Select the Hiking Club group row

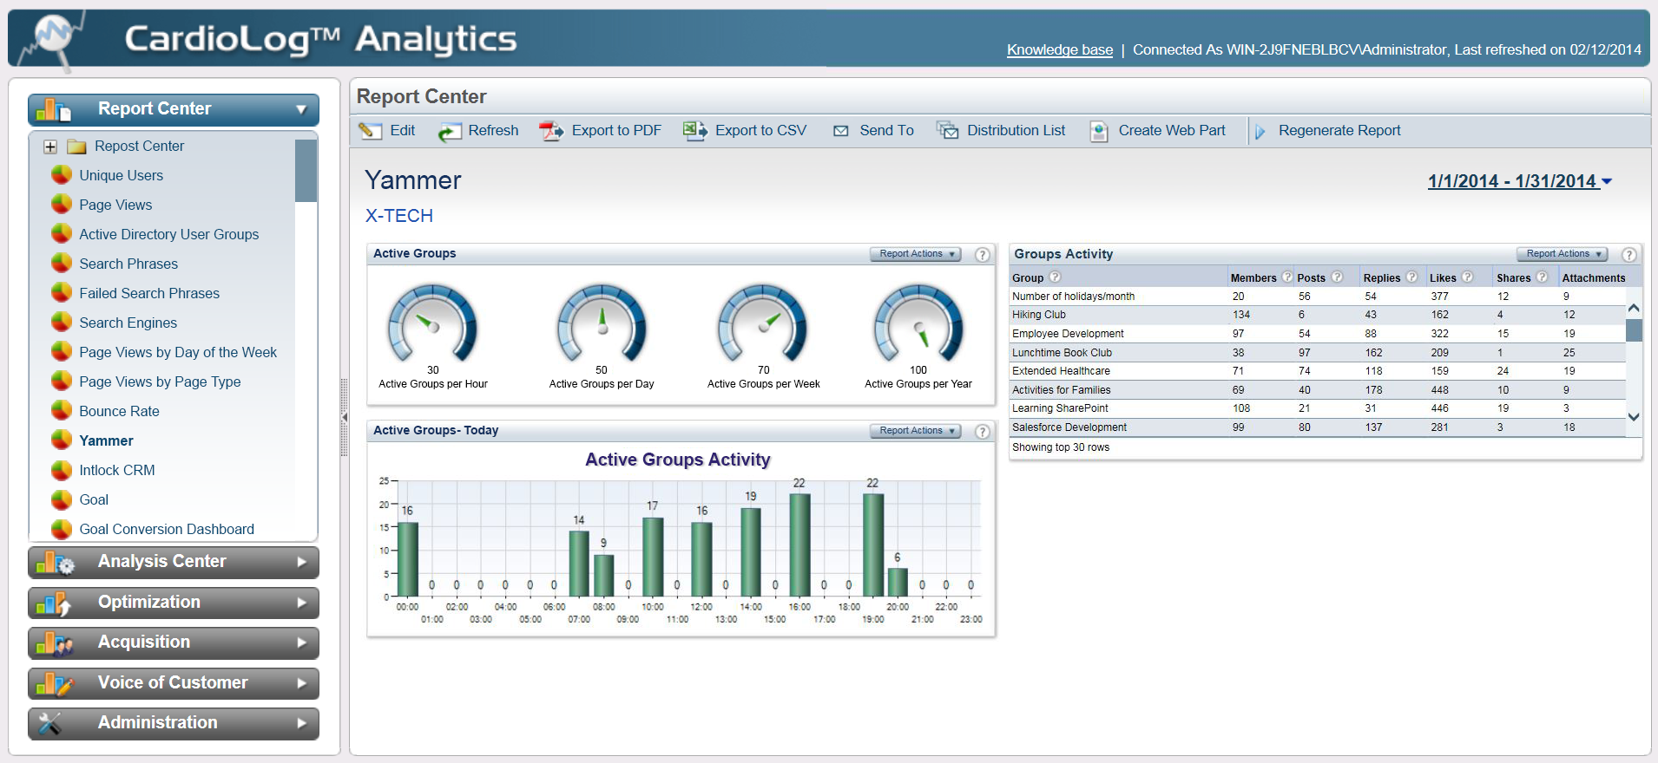[1317, 315]
